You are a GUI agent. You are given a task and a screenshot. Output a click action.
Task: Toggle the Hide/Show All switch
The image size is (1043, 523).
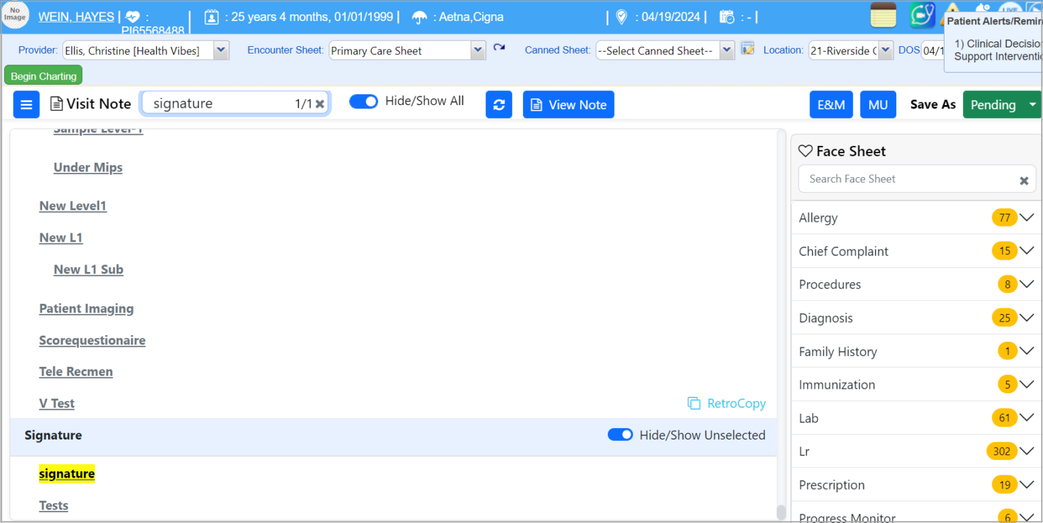pos(364,101)
